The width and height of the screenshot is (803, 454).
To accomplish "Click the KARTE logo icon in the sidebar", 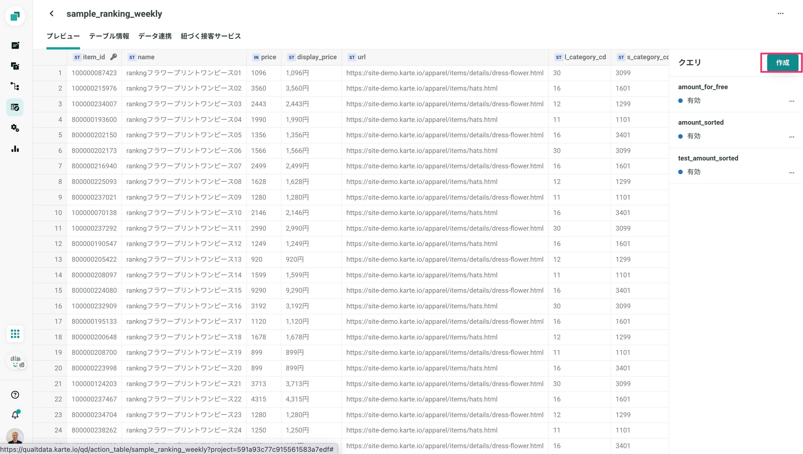I will [15, 16].
